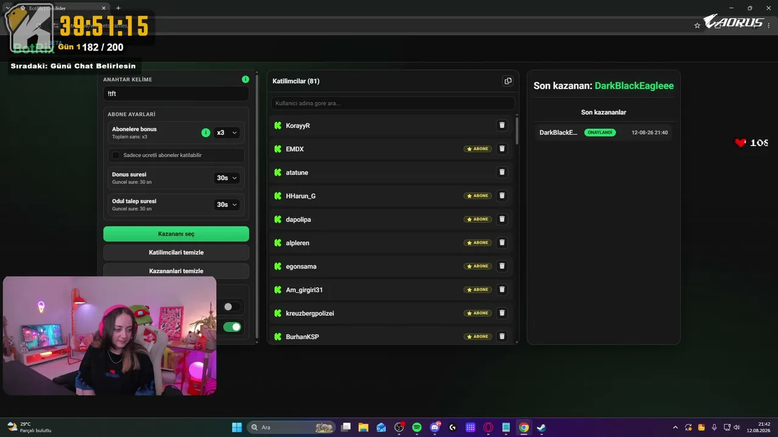Delete egonsama from the list
This screenshot has height=437, width=778.
(502, 266)
